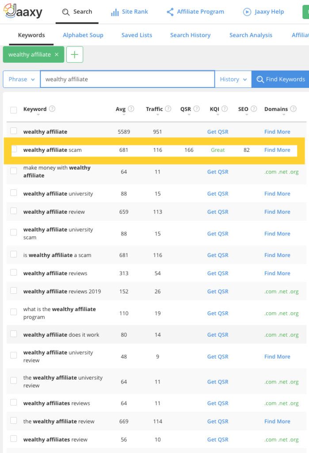This screenshot has width=309, height=453.
Task: Click the Affiliate Program share icon
Action: [170, 12]
